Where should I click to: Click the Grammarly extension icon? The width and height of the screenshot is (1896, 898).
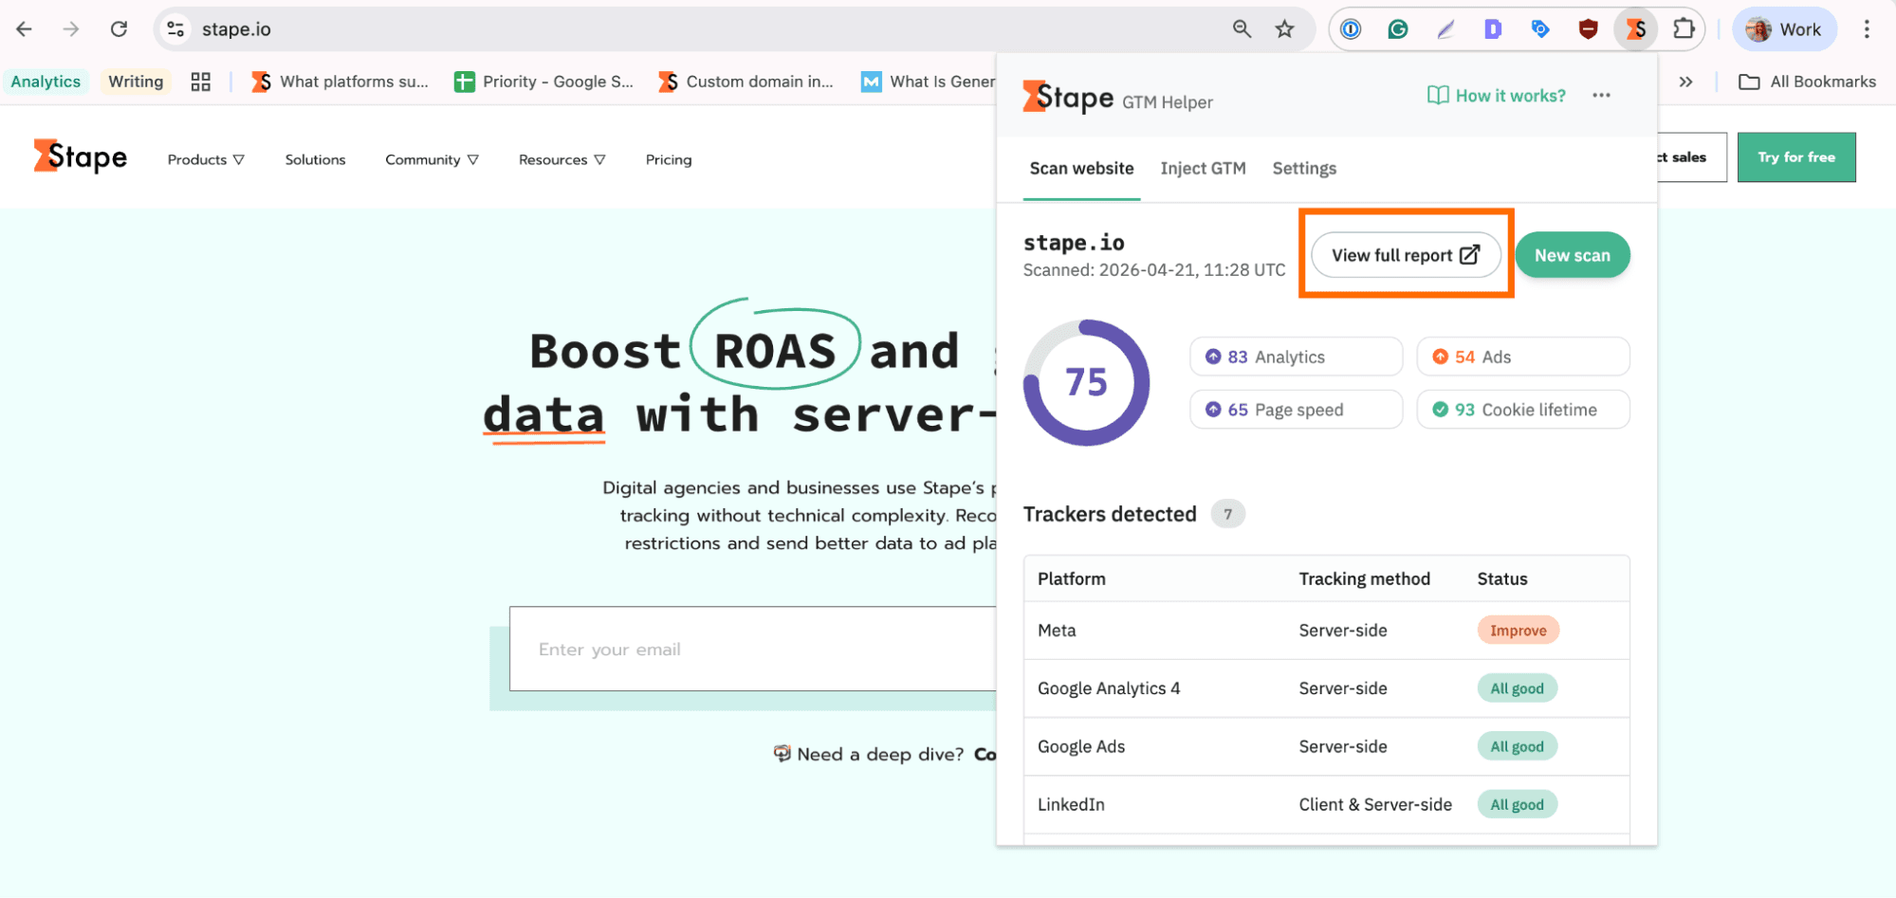(x=1398, y=29)
